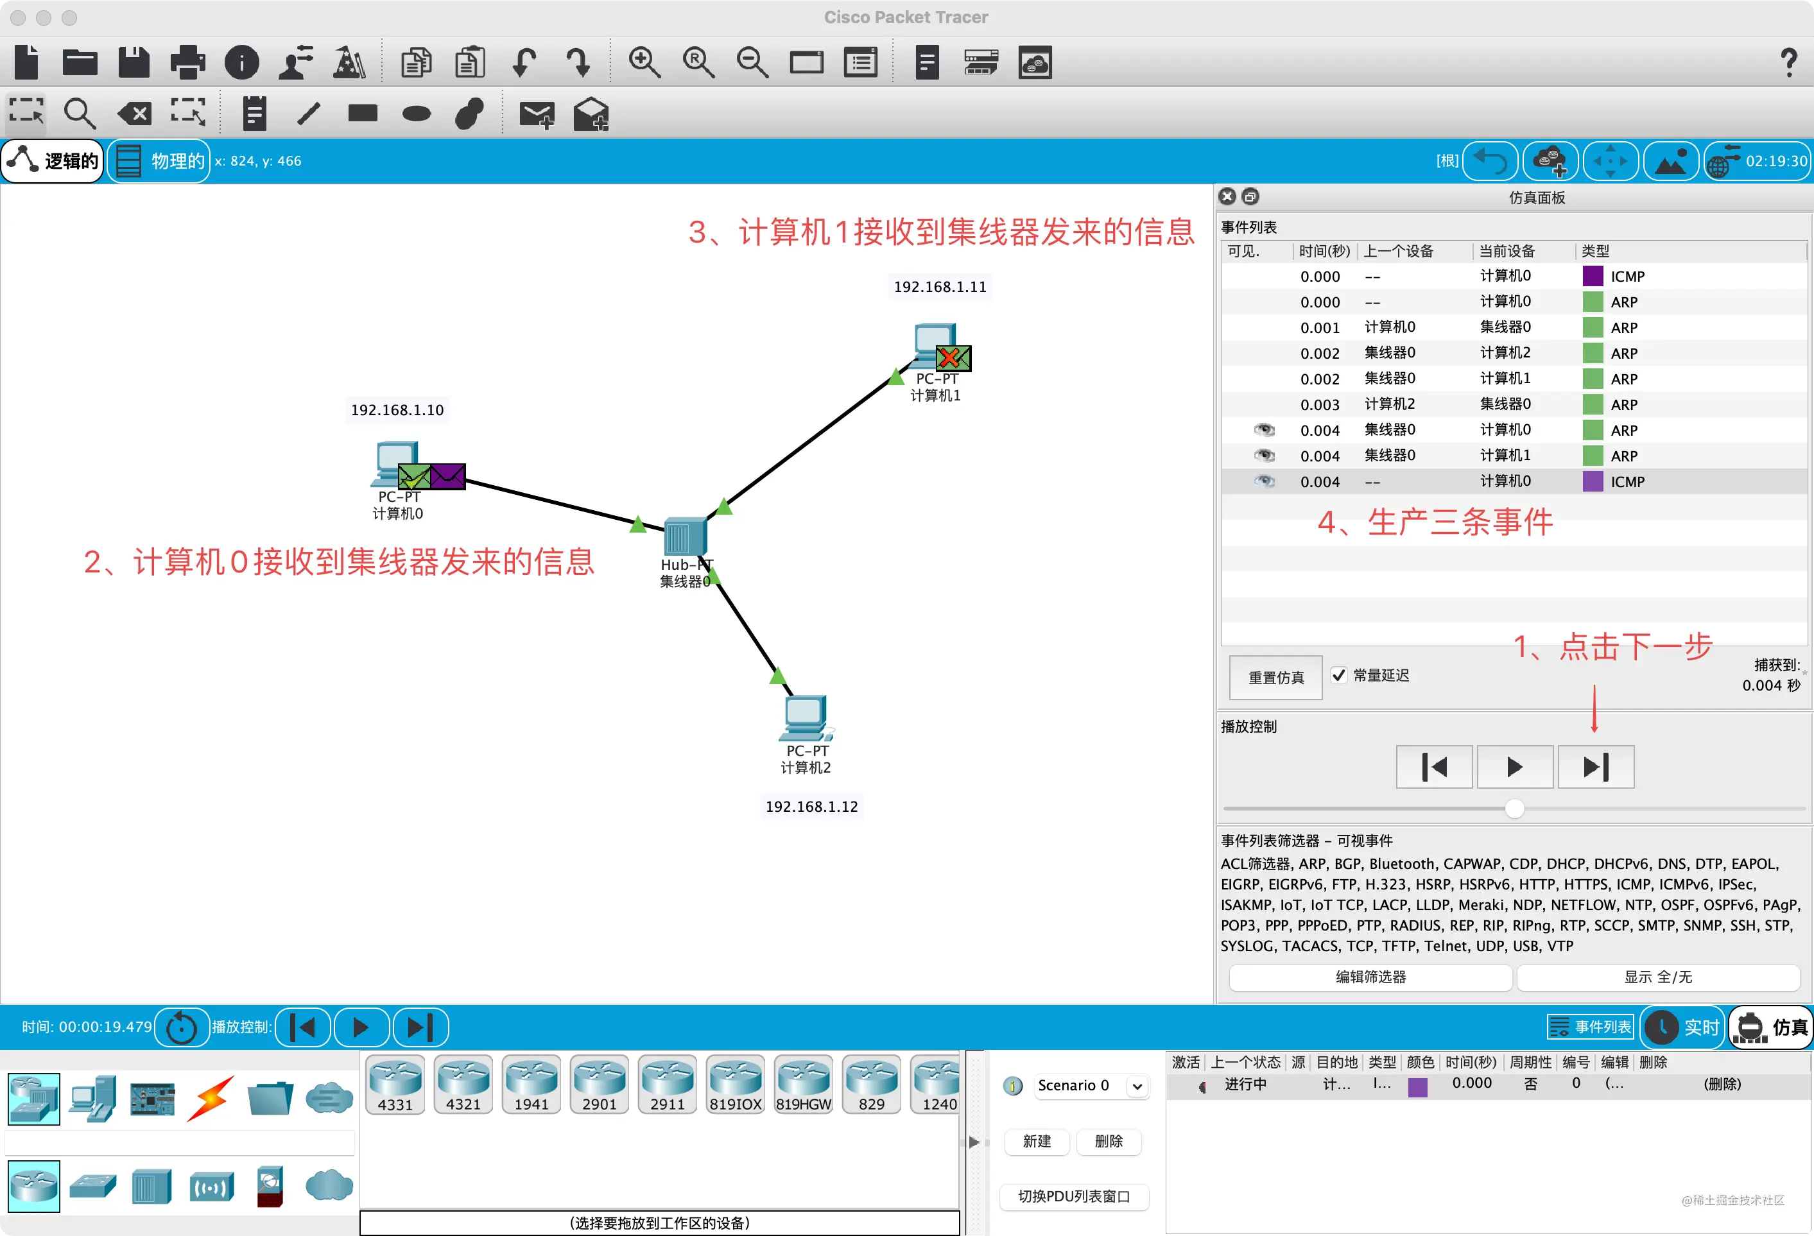This screenshot has height=1236, width=1814.
Task: Play the simulation in the panel
Action: (x=1514, y=767)
